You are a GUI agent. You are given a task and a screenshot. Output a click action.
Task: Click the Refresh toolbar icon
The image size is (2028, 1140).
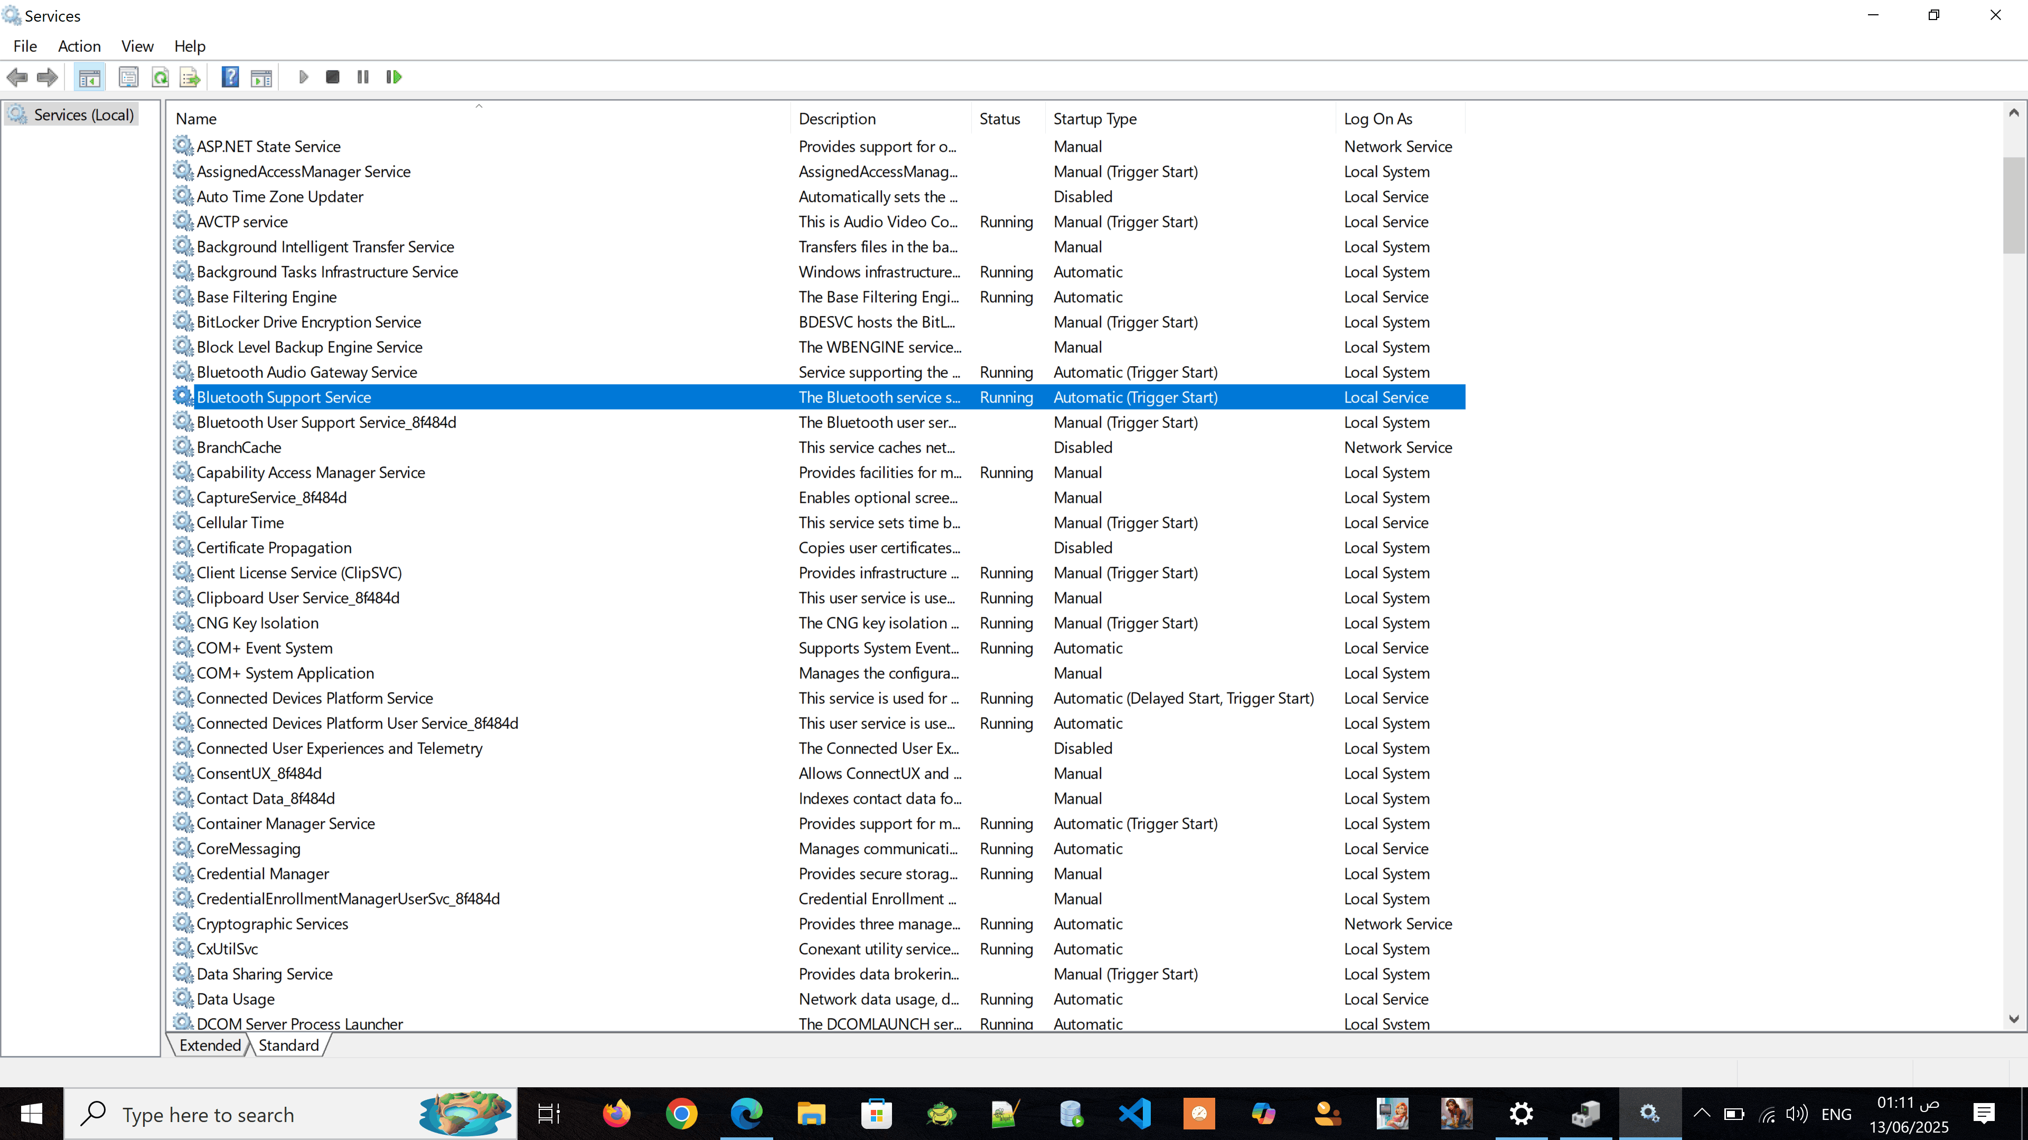161,77
